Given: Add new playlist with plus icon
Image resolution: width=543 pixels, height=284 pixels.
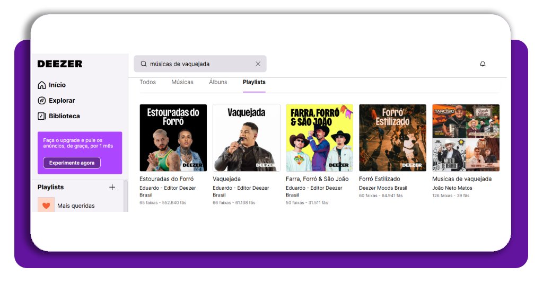Looking at the screenshot, I should point(112,187).
